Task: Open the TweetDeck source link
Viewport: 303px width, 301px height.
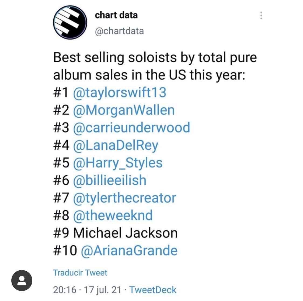Action: tap(153, 290)
